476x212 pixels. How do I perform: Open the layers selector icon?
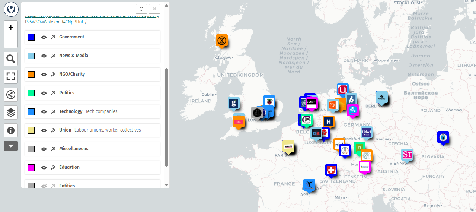(x=11, y=113)
